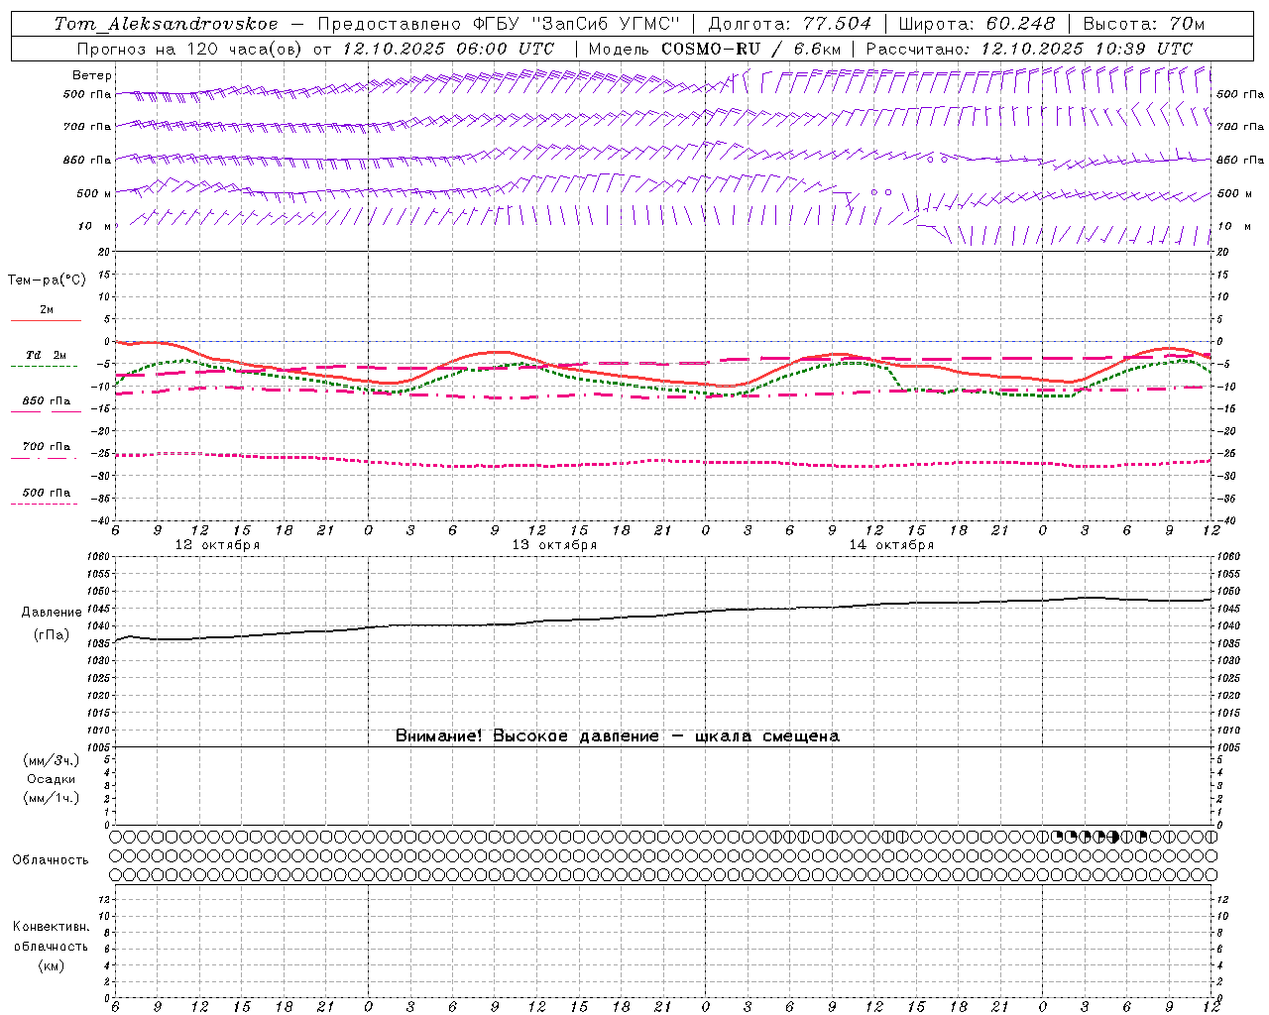Click the 'Модель COSMO-RU / 6.6км' label
Viewport: 1269px width, 1015px height.
[715, 49]
